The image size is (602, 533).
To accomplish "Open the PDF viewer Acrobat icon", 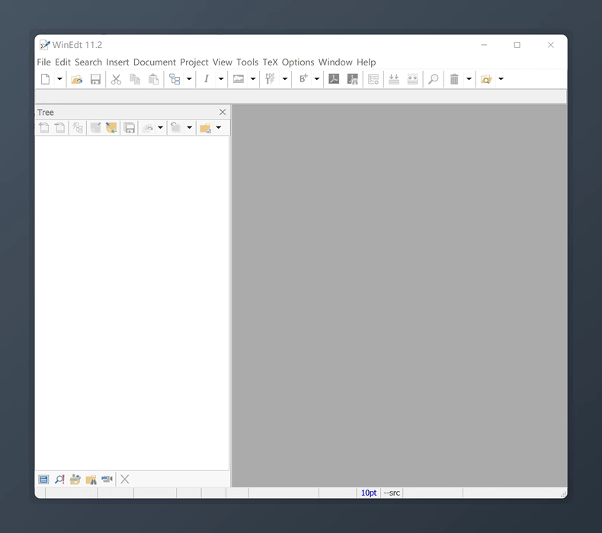I will point(334,79).
